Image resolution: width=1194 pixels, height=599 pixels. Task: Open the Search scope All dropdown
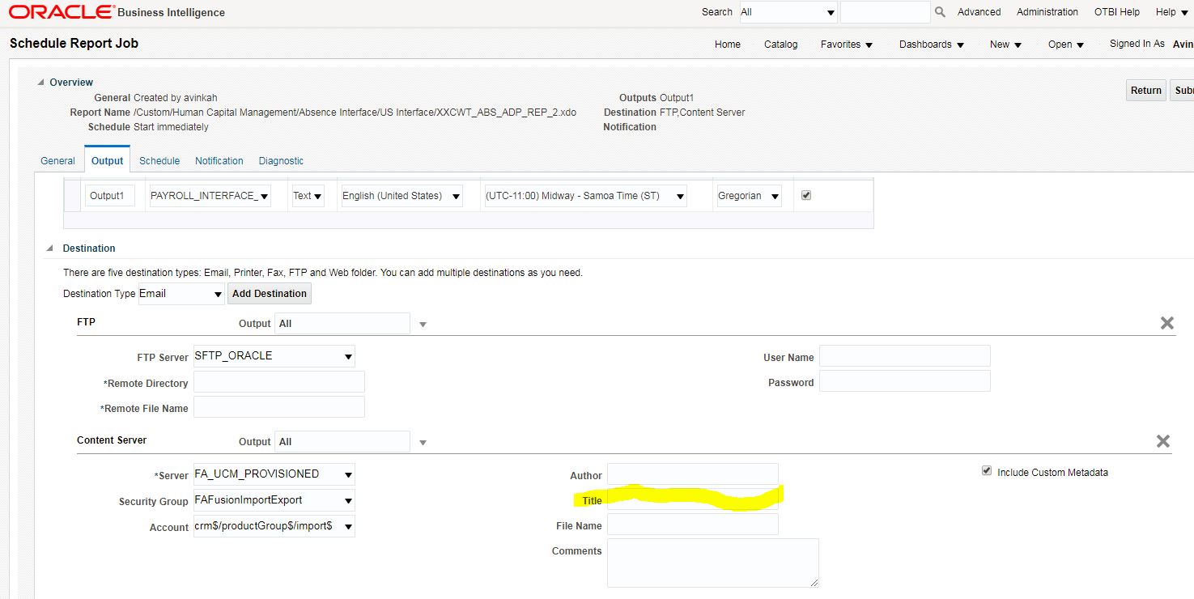click(788, 12)
